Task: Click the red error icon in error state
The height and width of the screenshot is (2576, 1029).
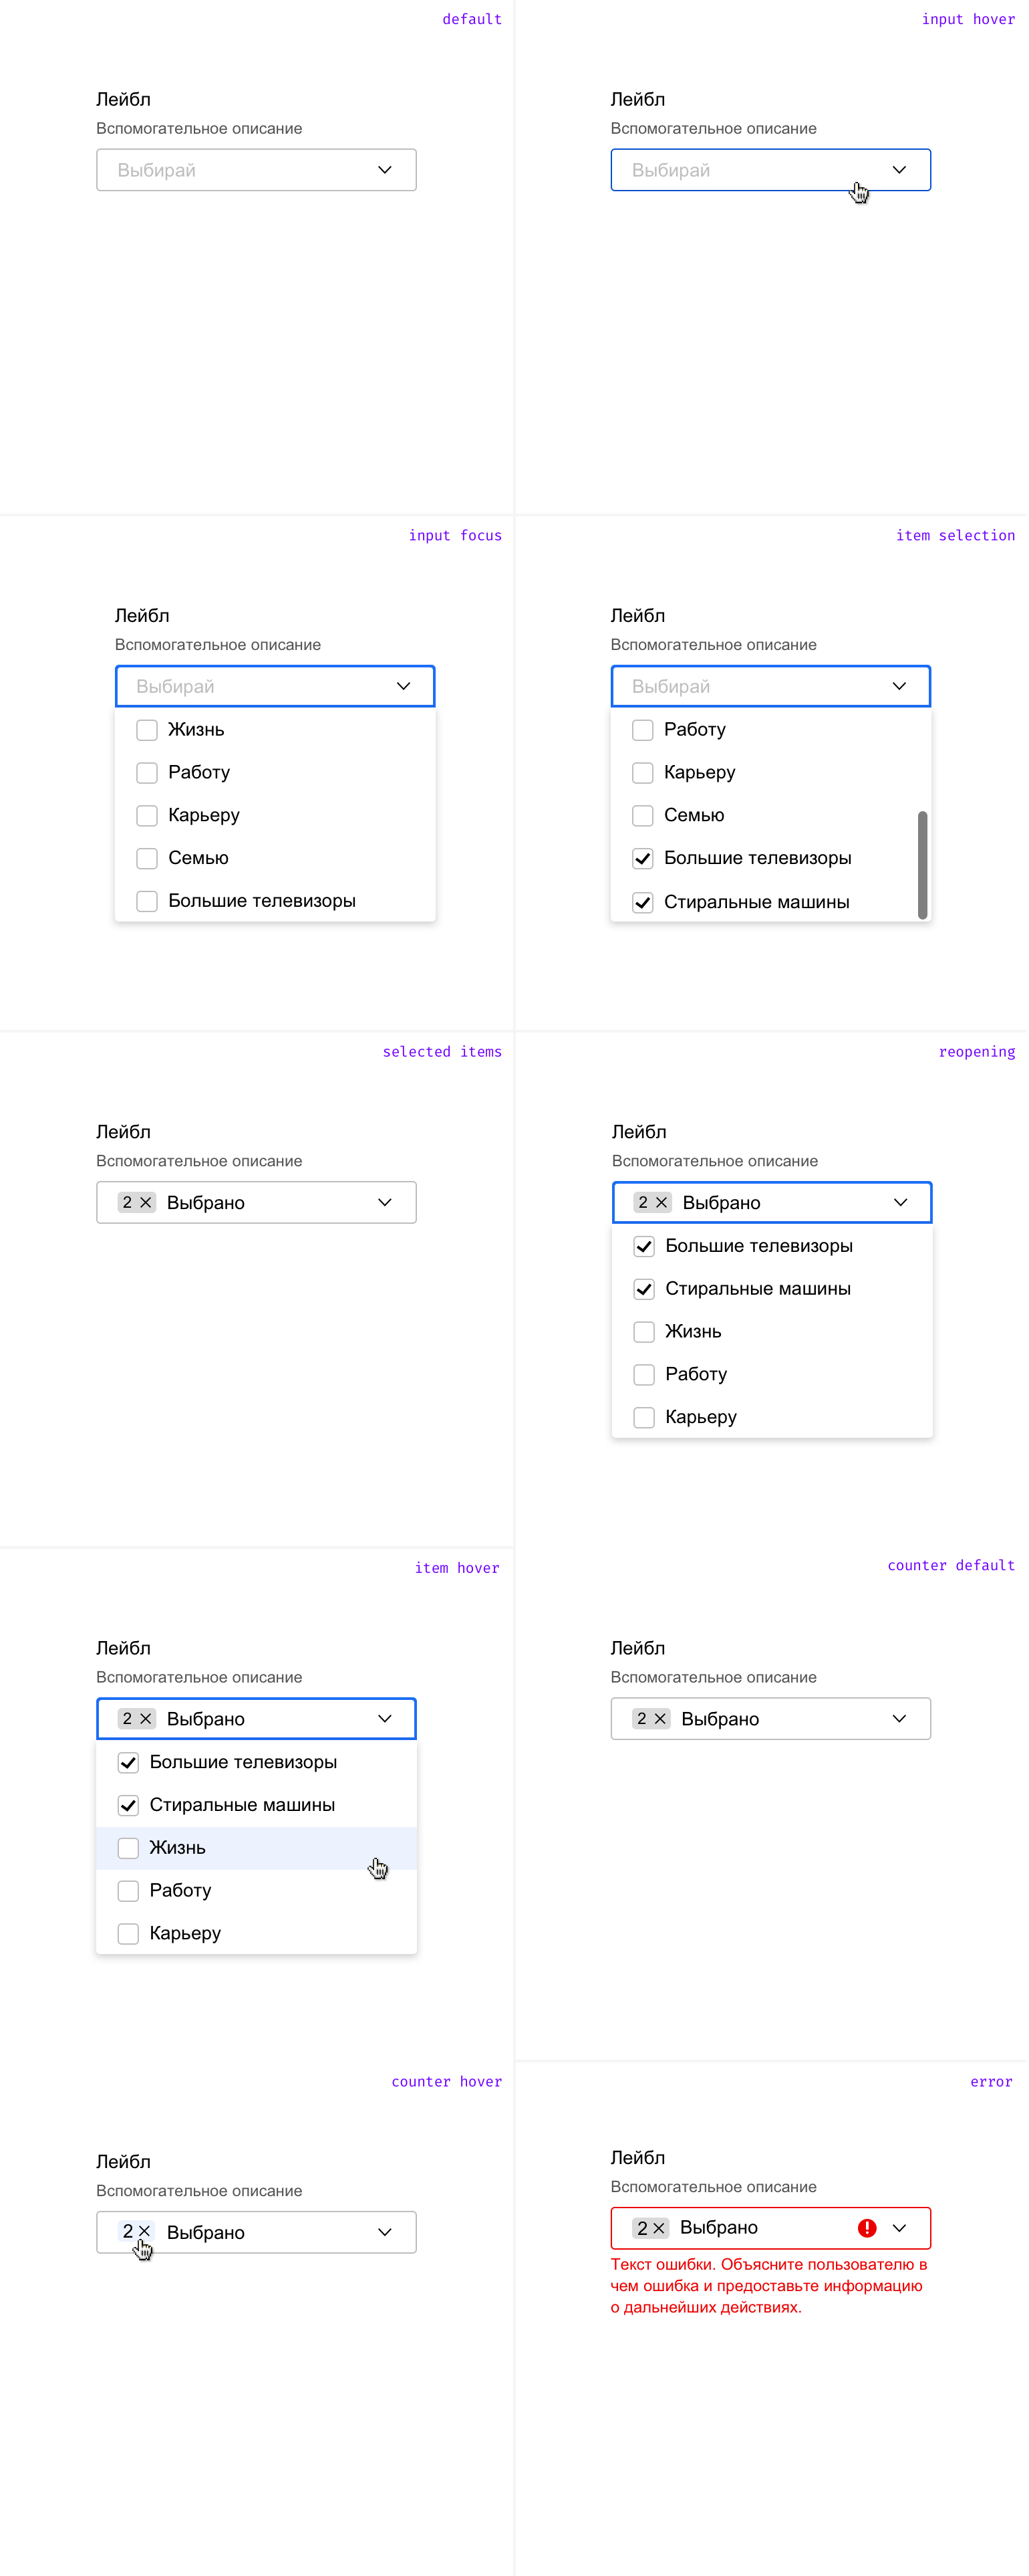Action: click(867, 2227)
